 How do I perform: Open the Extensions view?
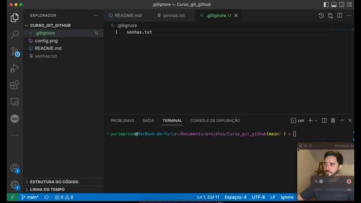(15, 85)
